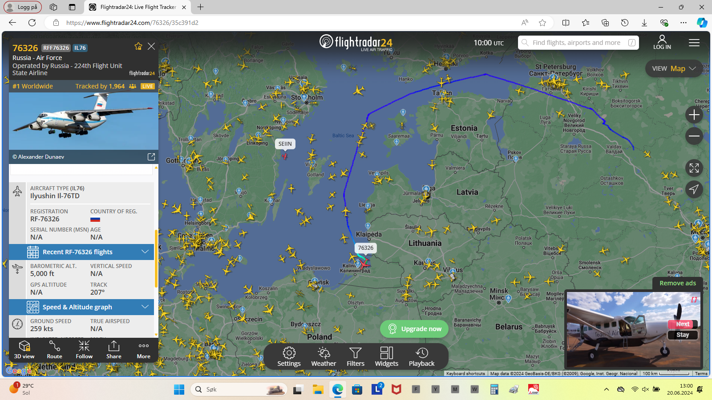The height and width of the screenshot is (400, 712).
Task: Open the hamburger main menu
Action: point(694,43)
